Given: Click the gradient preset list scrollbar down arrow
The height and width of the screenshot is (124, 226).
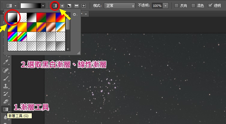Looking at the screenshot, I should 68,48.
